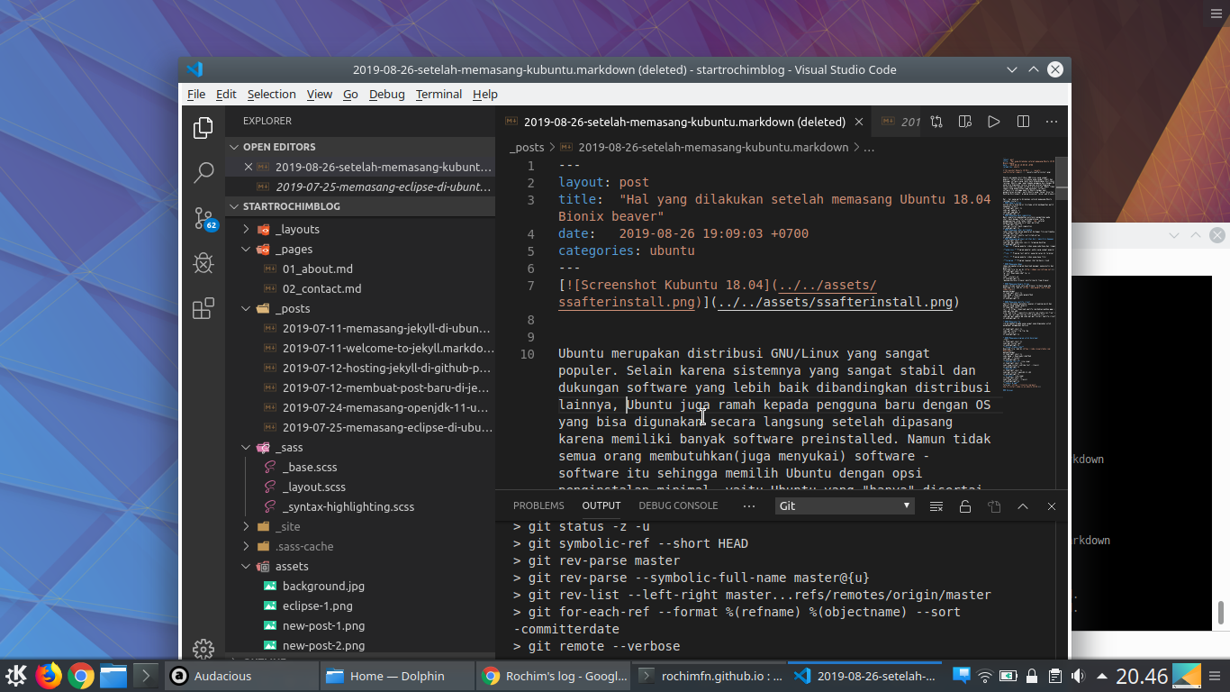Open the Extensions view icon
1230x692 pixels.
(203, 308)
